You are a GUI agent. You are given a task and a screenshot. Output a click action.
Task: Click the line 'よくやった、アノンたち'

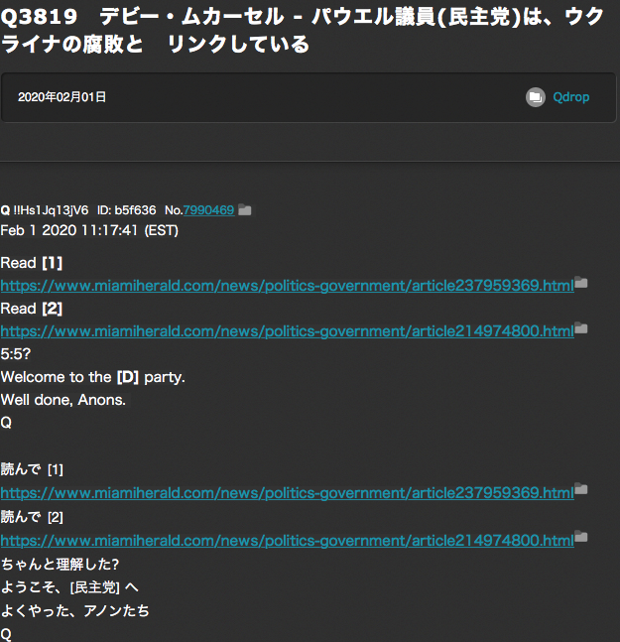click(74, 610)
